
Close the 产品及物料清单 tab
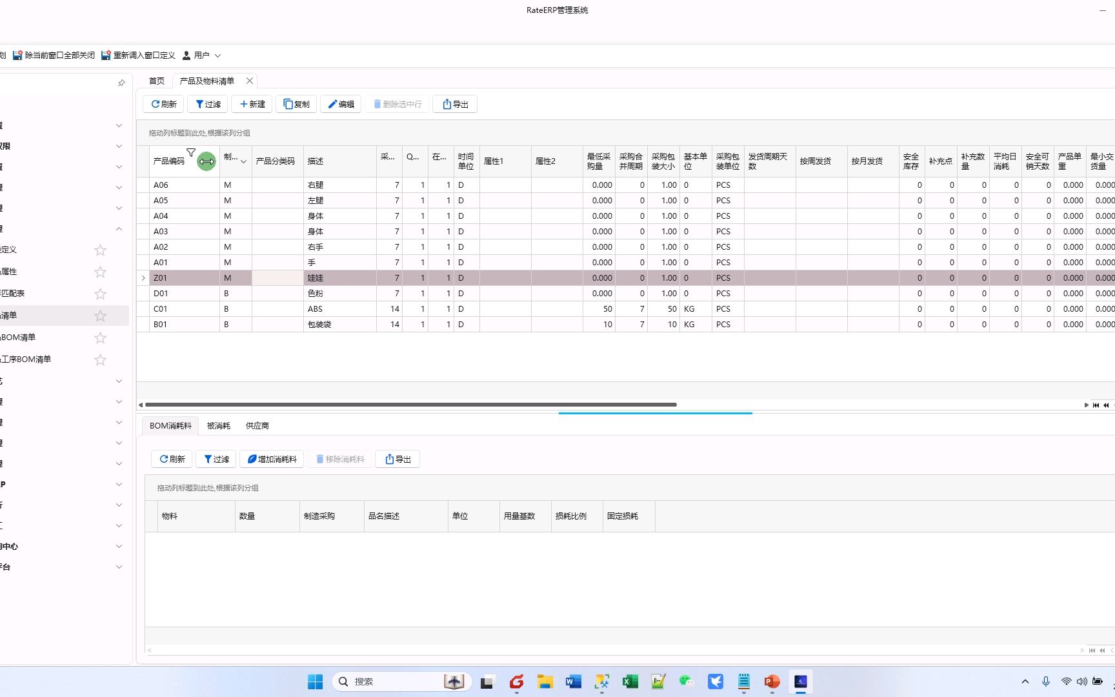pyautogui.click(x=250, y=81)
